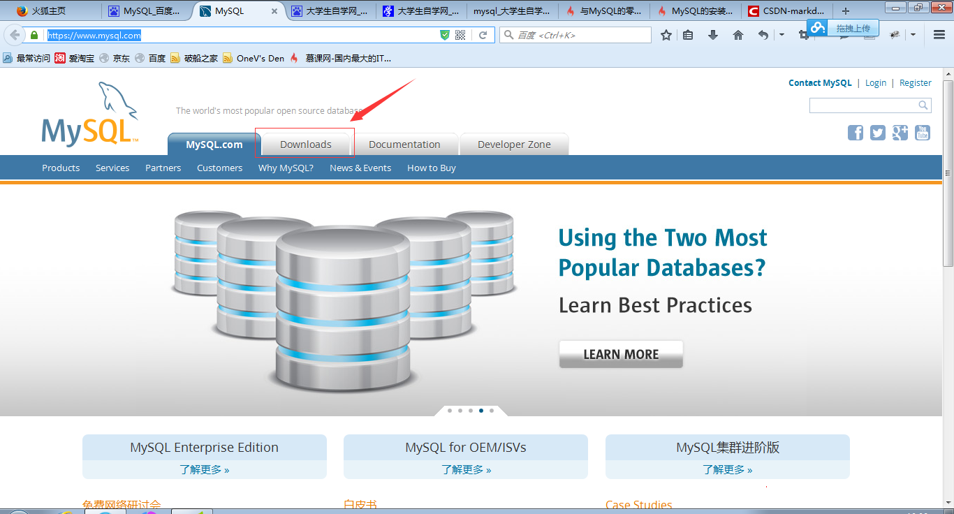Switch to the MySQL的安装 tab
Image resolution: width=954 pixels, height=514 pixels.
(x=696, y=11)
